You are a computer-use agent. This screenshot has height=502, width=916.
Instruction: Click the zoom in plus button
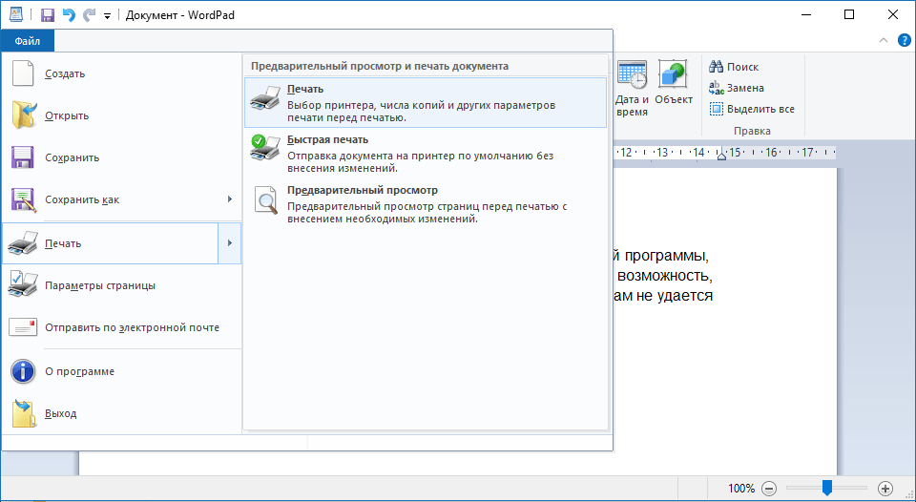885,489
